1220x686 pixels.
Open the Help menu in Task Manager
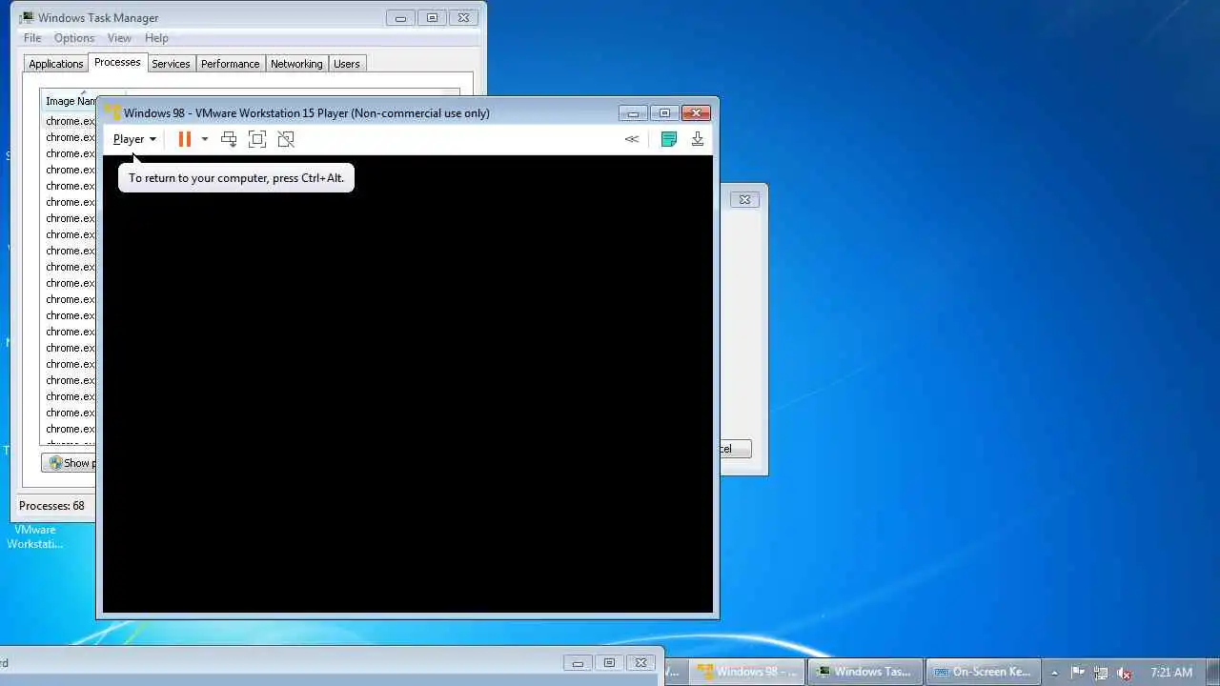156,38
